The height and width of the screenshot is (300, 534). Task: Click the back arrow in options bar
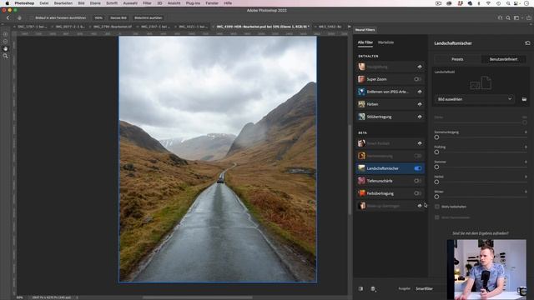(x=8, y=17)
